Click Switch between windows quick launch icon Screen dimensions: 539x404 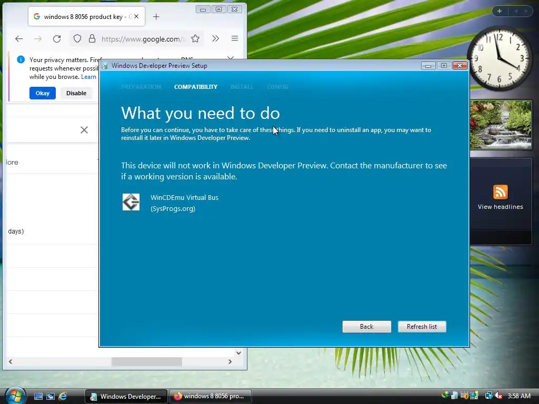point(51,397)
